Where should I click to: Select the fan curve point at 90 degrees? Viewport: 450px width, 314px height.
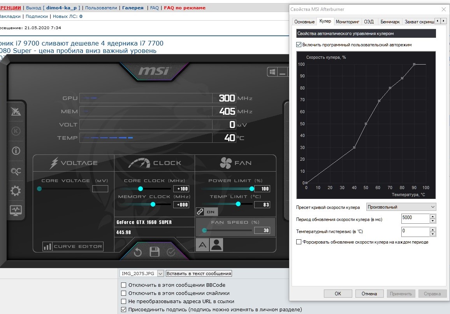point(414,65)
